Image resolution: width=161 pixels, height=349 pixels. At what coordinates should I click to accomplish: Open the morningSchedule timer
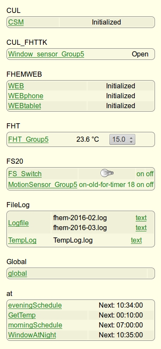(x=35, y=325)
